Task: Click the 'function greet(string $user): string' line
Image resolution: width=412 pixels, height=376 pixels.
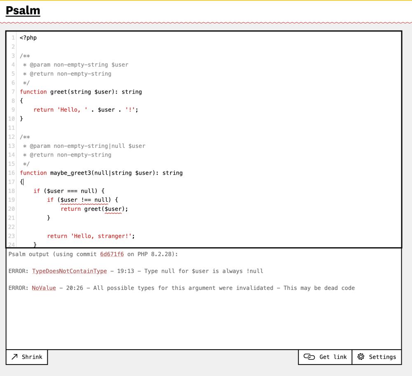Action: pos(81,92)
